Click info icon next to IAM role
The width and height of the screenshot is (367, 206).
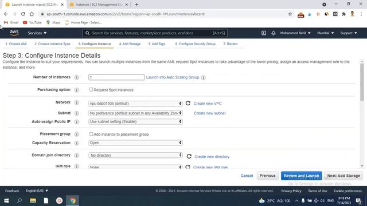76,167
